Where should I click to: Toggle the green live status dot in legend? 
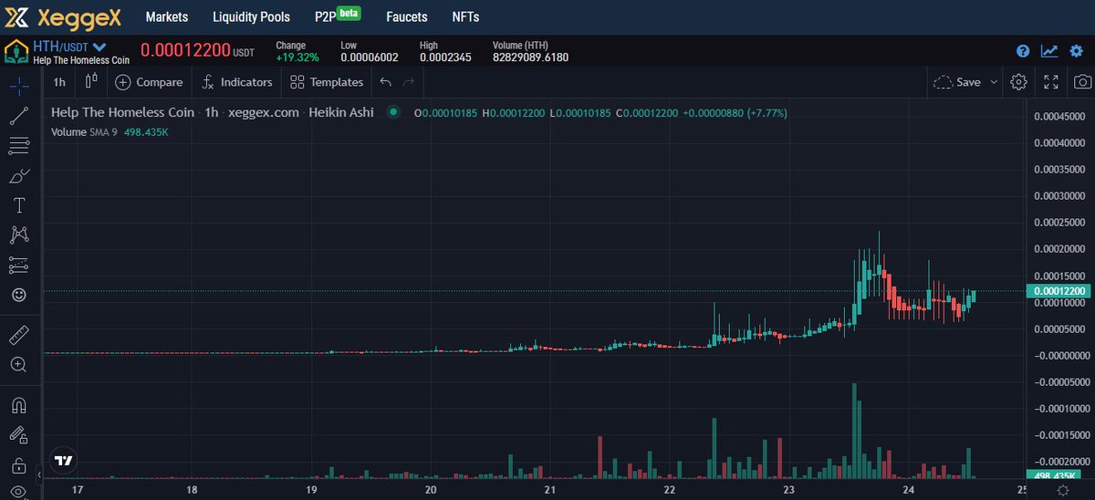click(393, 112)
